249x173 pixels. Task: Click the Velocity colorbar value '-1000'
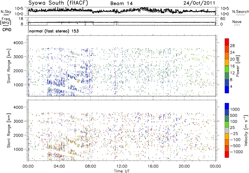pos(237,152)
